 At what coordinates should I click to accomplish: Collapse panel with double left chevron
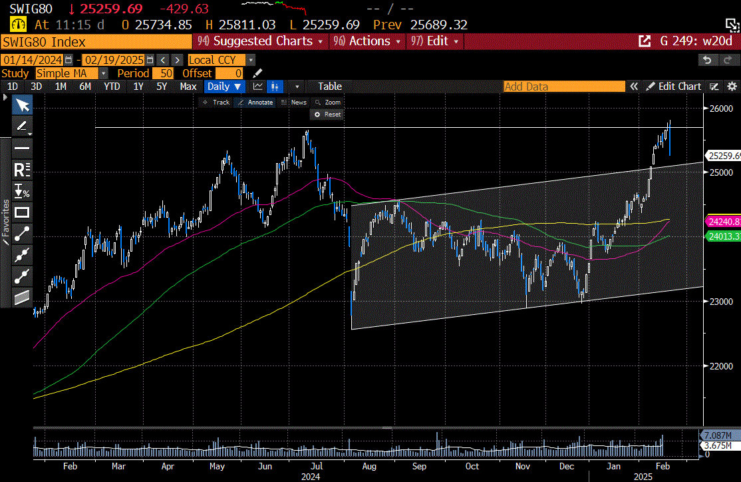click(634, 87)
